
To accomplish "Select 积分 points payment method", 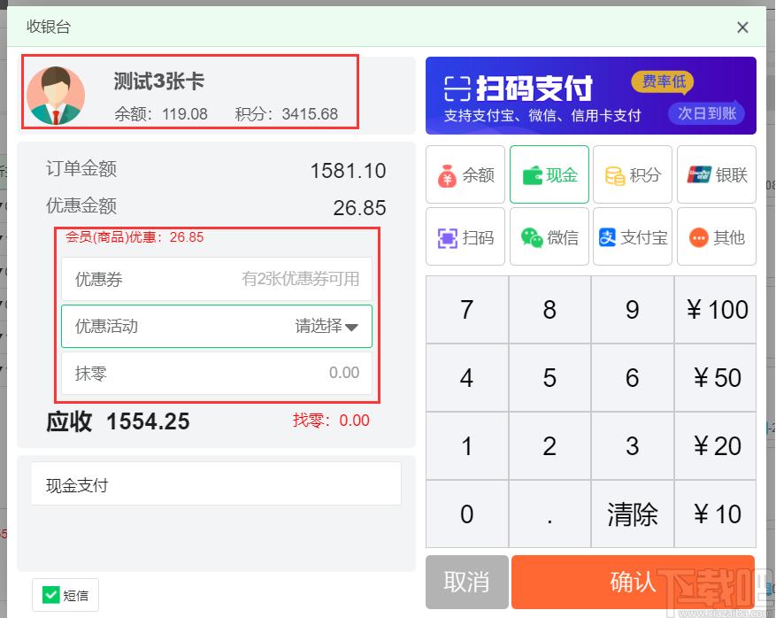I will (633, 174).
